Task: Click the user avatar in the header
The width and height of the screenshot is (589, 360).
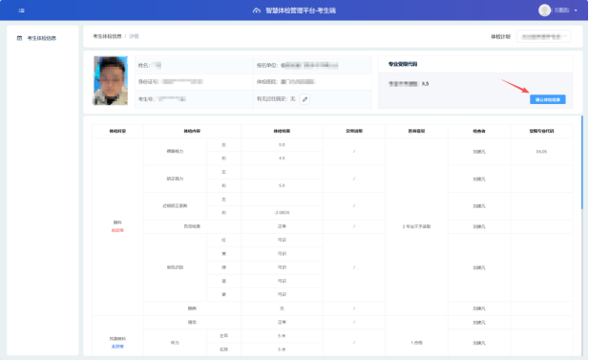Action: (x=544, y=11)
